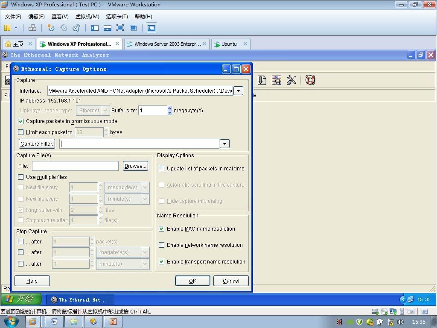Enter VMware full screen mode

coord(120,28)
